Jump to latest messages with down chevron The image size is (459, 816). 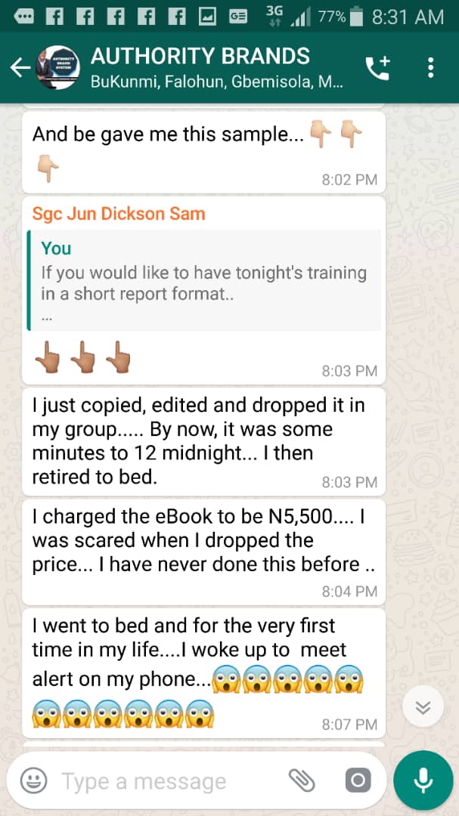[423, 706]
